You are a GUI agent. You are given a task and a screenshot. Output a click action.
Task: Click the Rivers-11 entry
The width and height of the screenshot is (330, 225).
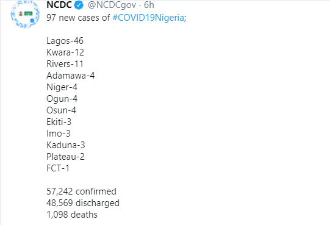(x=65, y=64)
